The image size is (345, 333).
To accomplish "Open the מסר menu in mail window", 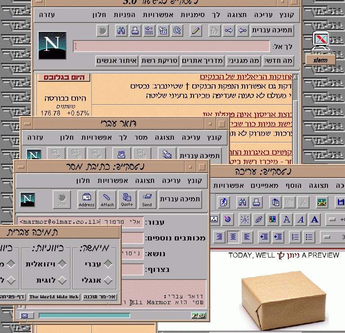I will pos(141,138).
